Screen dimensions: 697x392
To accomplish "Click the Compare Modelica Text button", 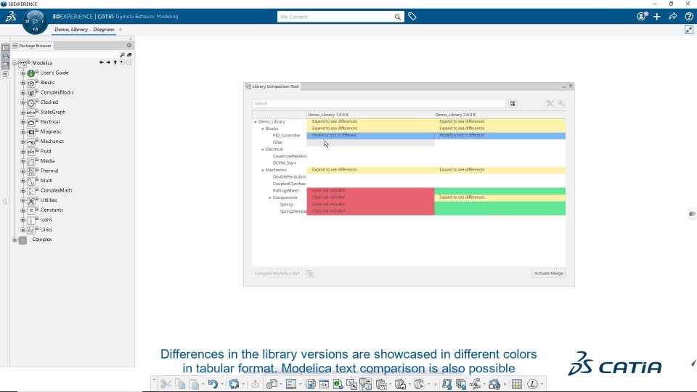I will click(277, 274).
